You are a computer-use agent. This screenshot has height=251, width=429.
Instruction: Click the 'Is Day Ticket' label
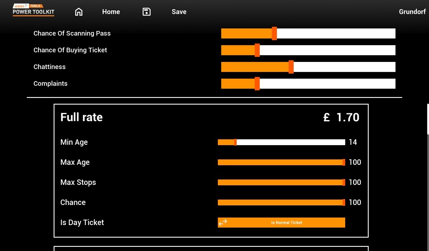[x=82, y=222]
